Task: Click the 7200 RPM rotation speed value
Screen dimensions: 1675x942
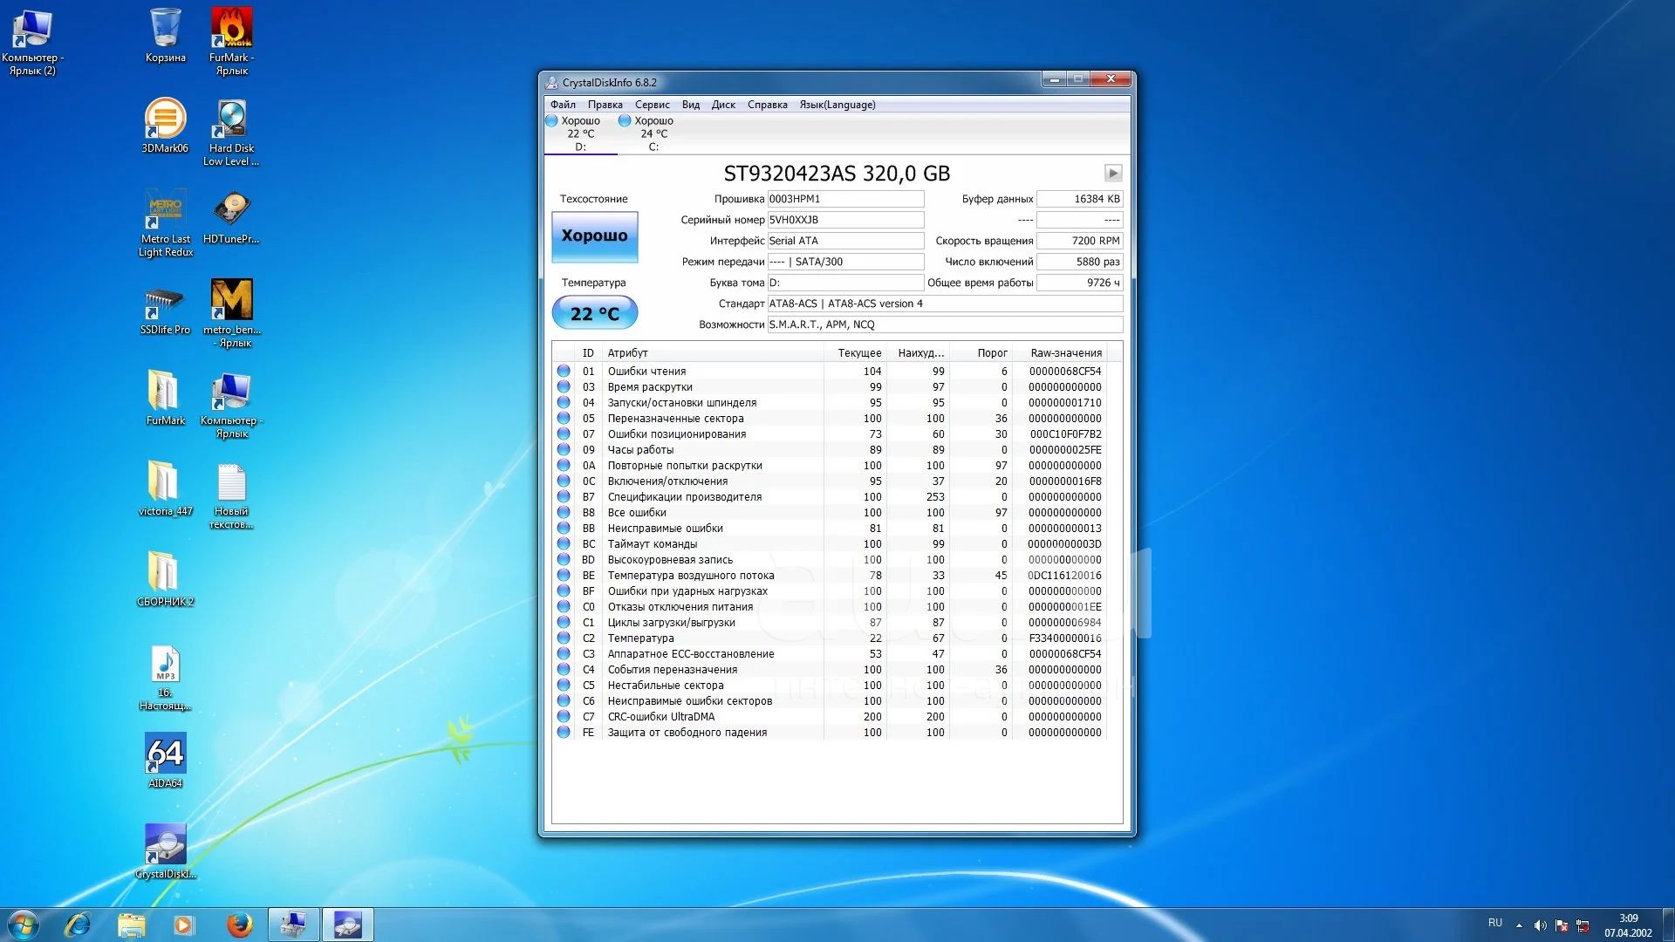Action: tap(1079, 241)
